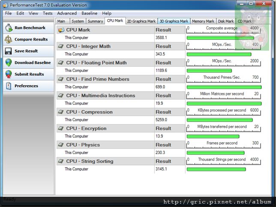276x207 pixels.
Task: Click the chip icon beside CPU - Find Prime Numbers
Action: coord(61,79)
